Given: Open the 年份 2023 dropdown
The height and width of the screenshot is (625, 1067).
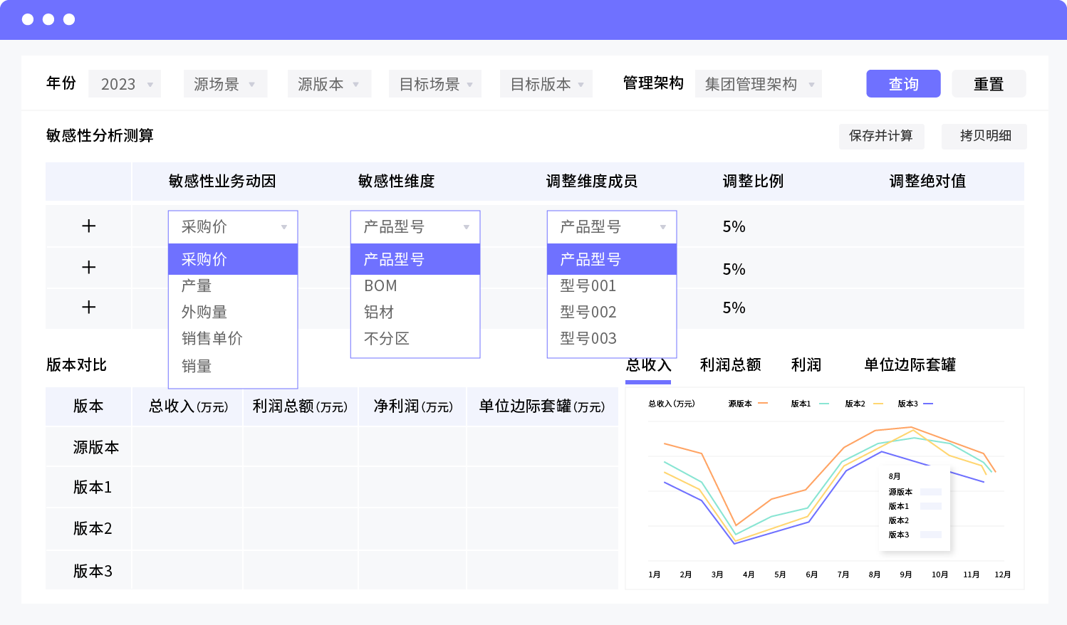Looking at the screenshot, I should click(125, 84).
